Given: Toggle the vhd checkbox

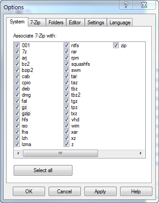Looking at the screenshot, I should 66,120.
